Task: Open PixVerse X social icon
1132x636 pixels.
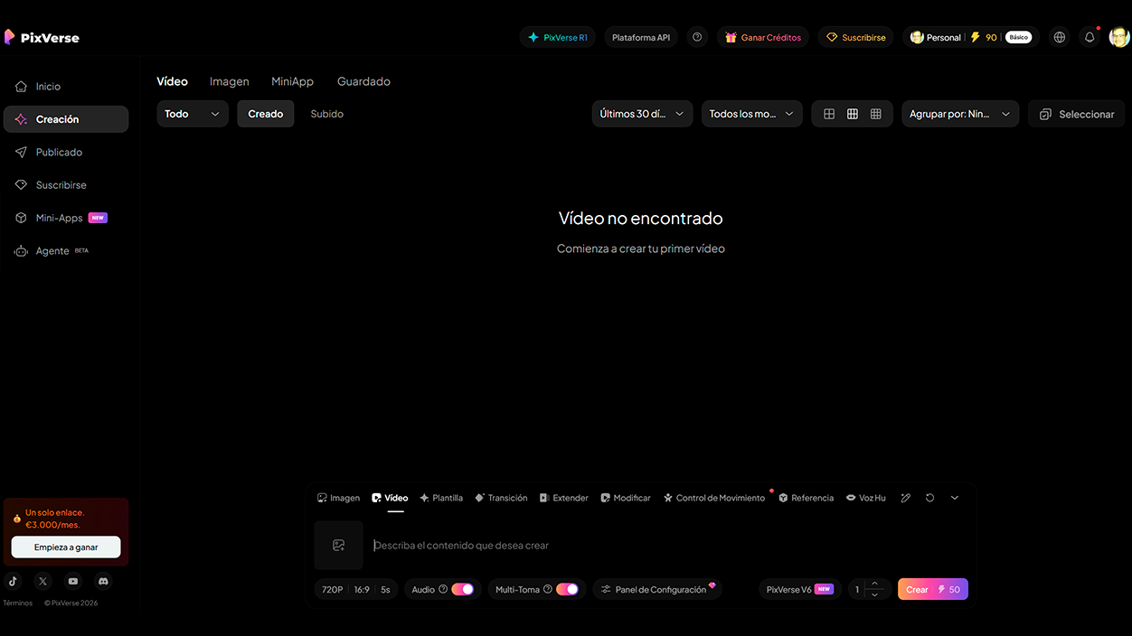Action: pyautogui.click(x=43, y=581)
